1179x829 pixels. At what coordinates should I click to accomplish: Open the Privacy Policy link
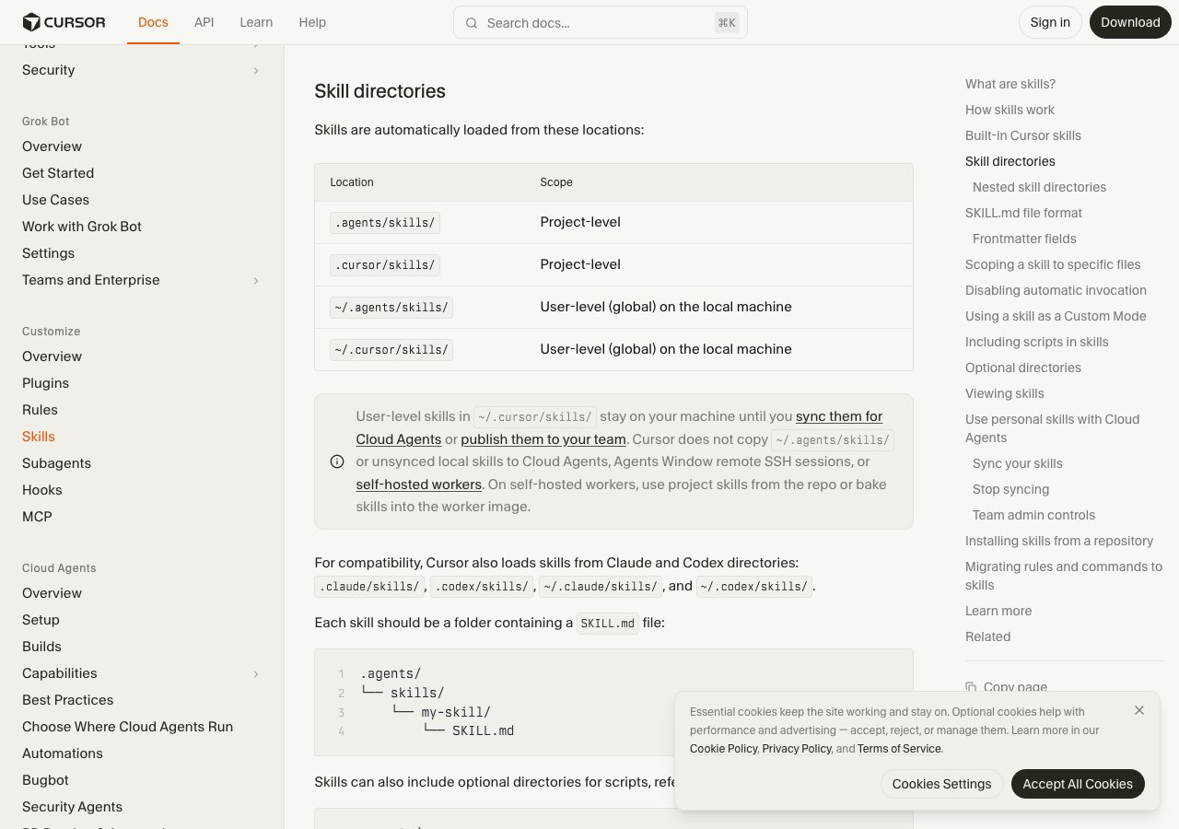(x=797, y=749)
